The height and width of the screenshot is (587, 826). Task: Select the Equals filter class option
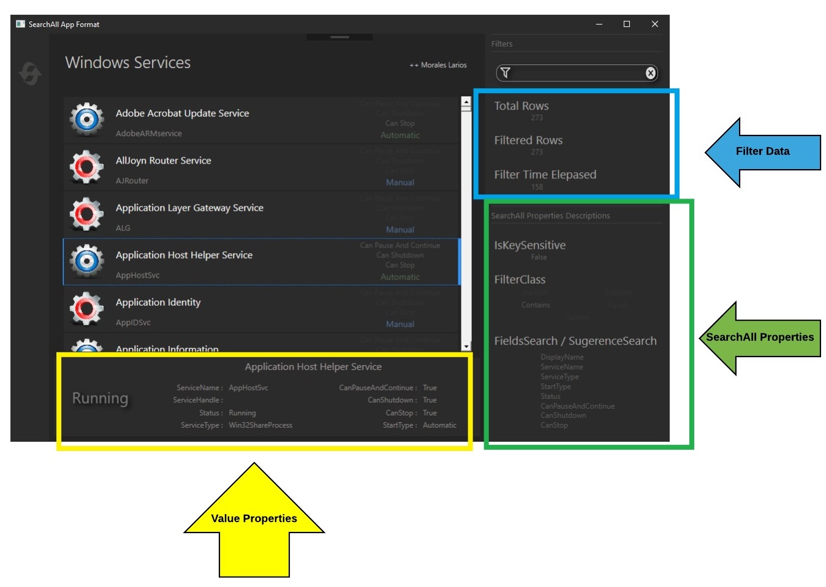click(618, 305)
